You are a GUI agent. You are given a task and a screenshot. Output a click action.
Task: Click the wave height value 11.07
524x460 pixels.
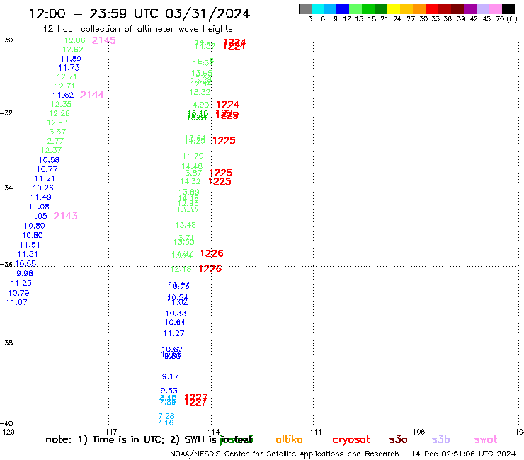coord(17,302)
